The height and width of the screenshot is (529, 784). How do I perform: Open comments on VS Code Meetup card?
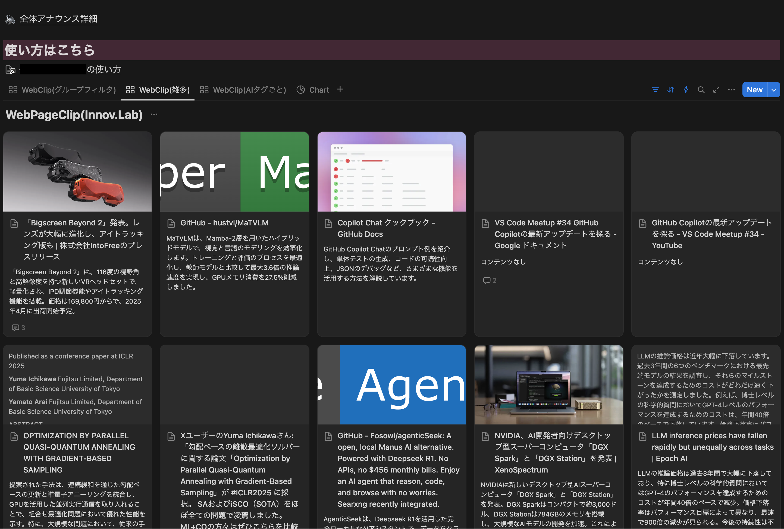click(x=490, y=280)
